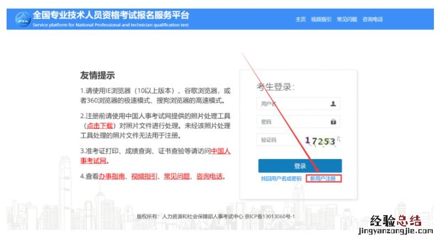Open the 常见问题 item in the header
441x241 pixels.
click(x=347, y=19)
